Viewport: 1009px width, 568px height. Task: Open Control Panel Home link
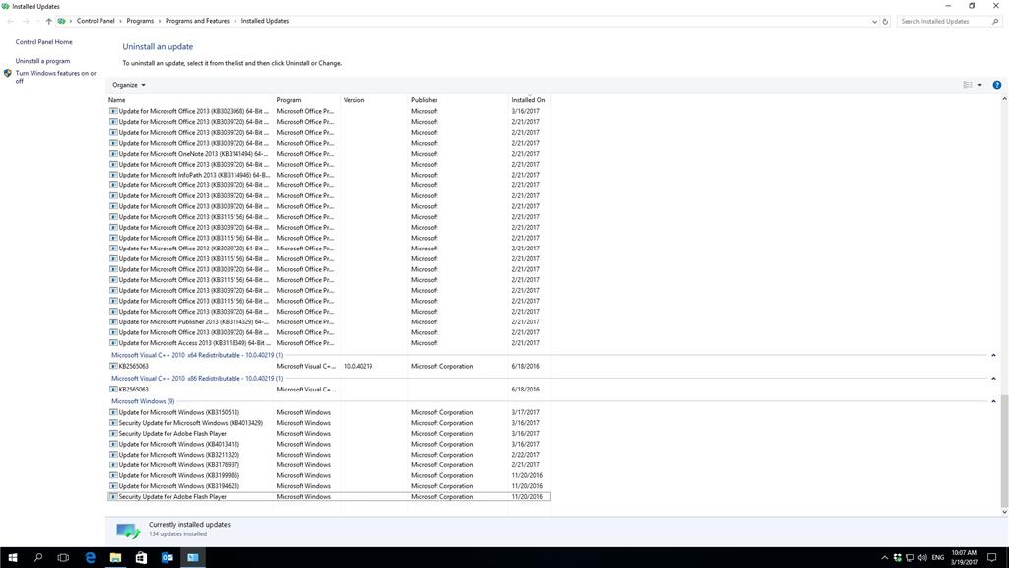coord(43,42)
